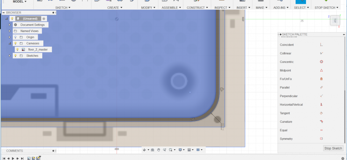Click the Fix/UnFix lock icon
Viewport: 347px width, 160px height.
click(321, 79)
